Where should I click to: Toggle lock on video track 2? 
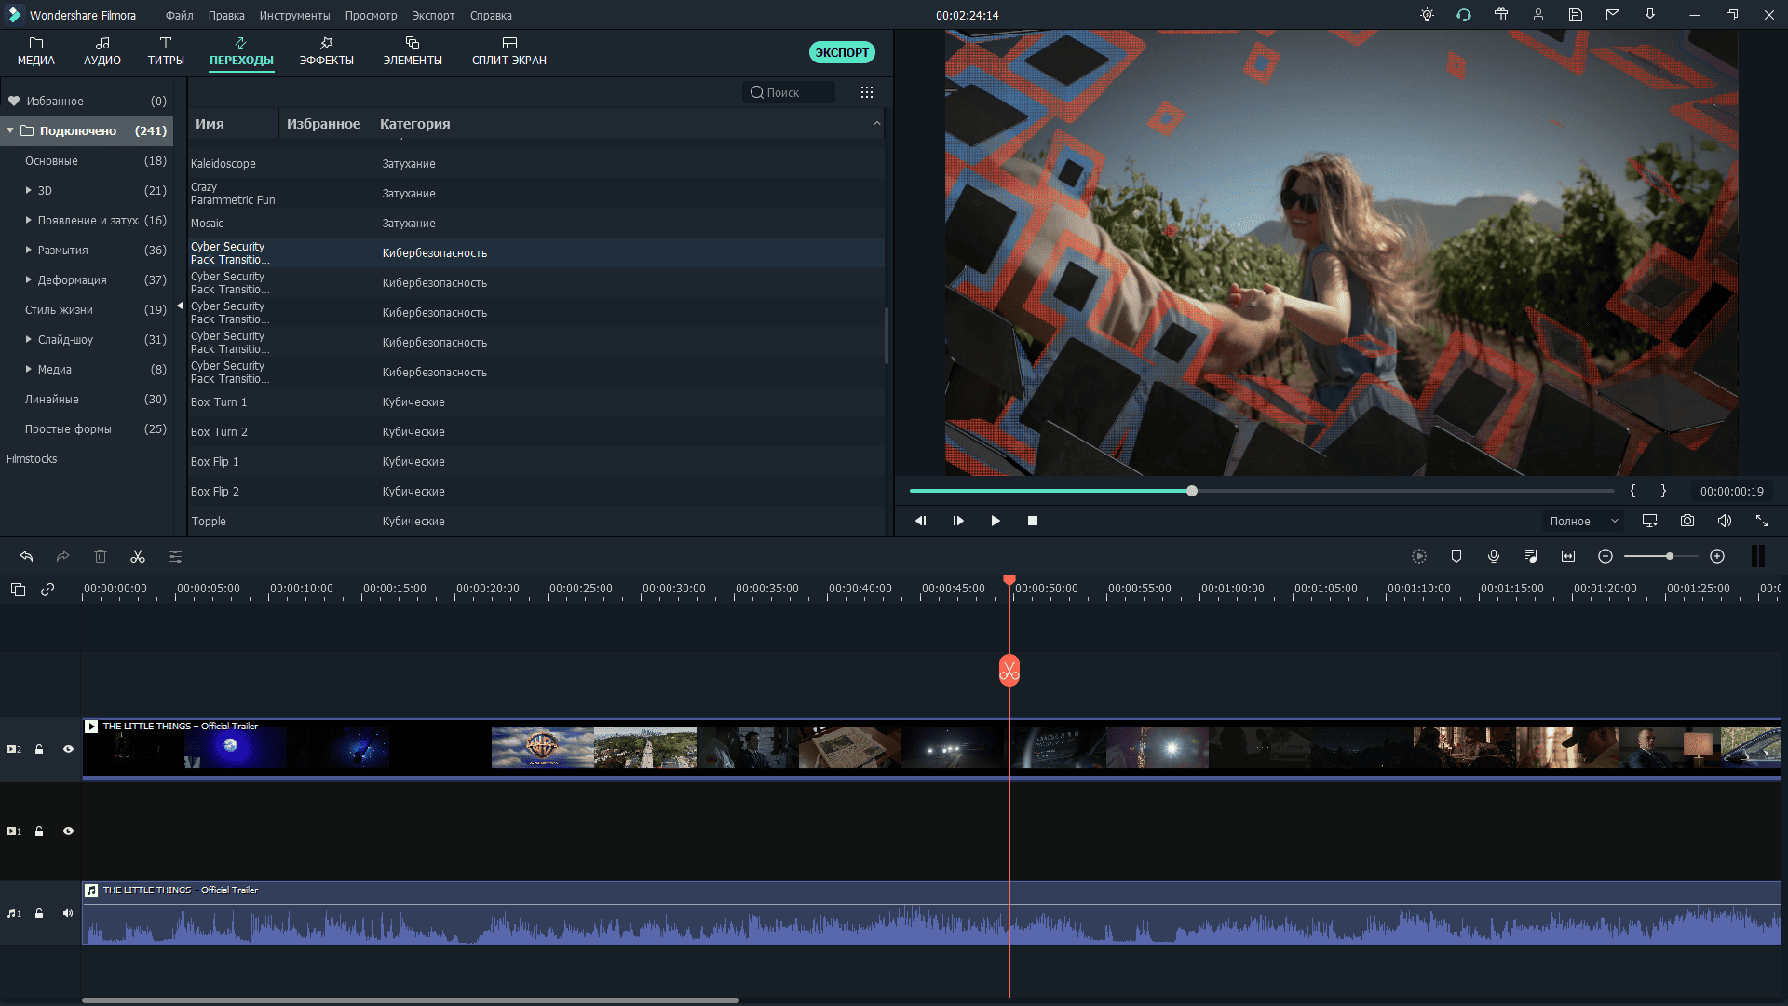click(39, 749)
